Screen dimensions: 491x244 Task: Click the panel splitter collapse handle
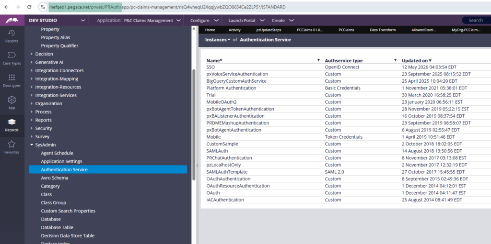pos(197,165)
